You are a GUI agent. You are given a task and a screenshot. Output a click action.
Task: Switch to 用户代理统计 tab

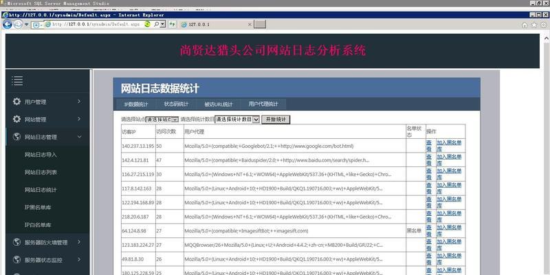(x=263, y=104)
